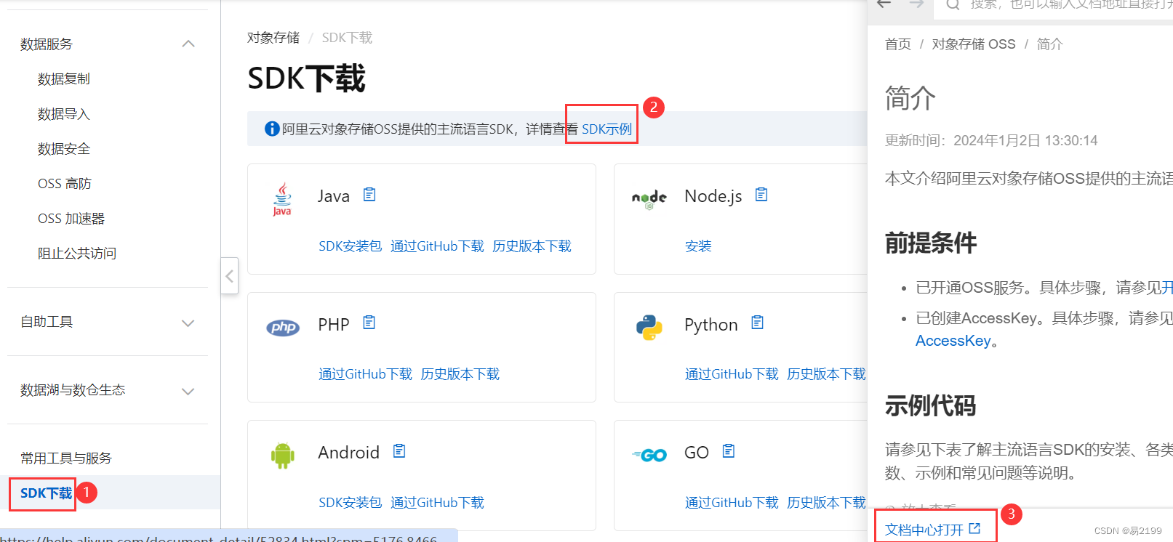Open the document icon next to PHP
The height and width of the screenshot is (542, 1173).
click(x=369, y=323)
